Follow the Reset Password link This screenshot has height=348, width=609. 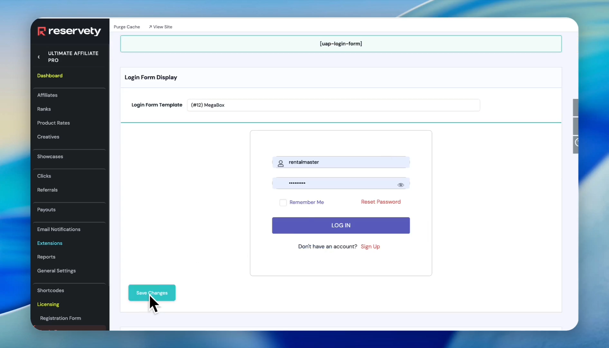(x=381, y=202)
